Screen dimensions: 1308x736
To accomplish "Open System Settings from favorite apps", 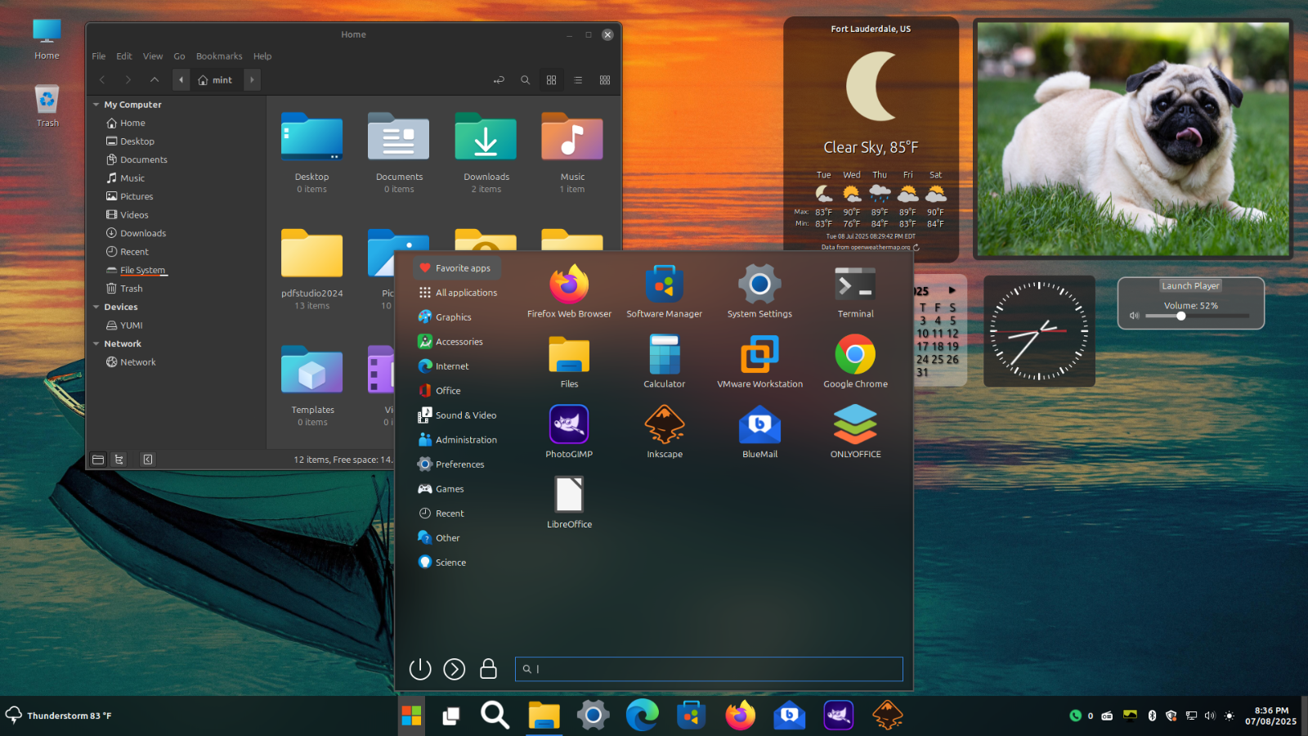I will (759, 291).
